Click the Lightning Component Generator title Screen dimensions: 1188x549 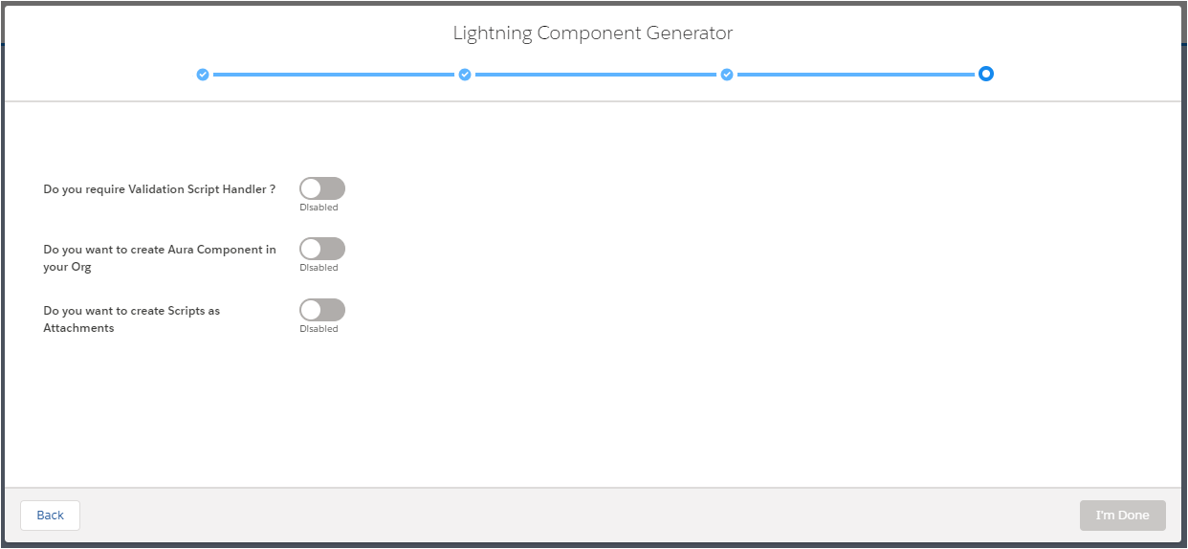pos(593,33)
